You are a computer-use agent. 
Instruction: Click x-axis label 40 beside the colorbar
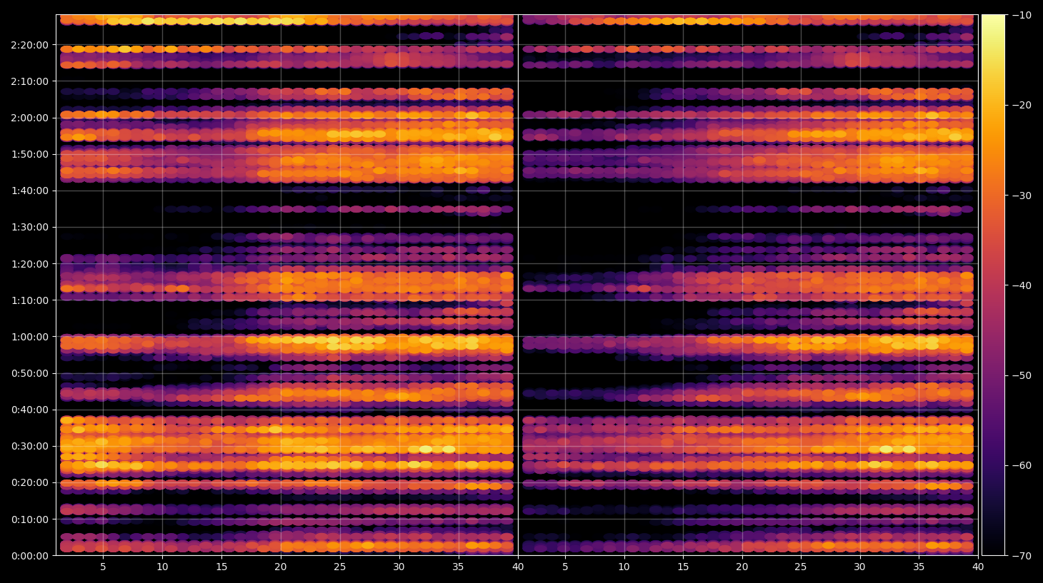pyautogui.click(x=978, y=567)
